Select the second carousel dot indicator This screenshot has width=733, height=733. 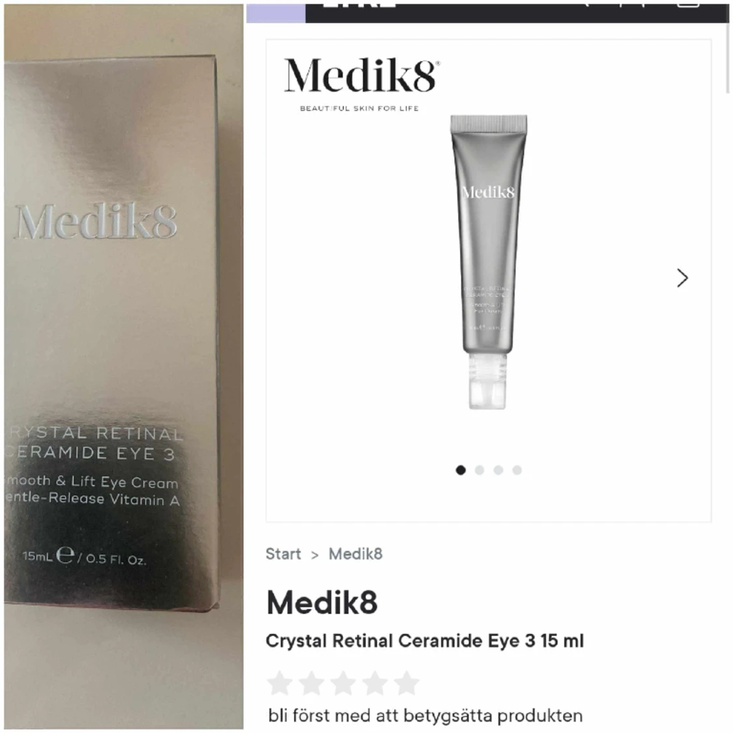[x=479, y=470]
